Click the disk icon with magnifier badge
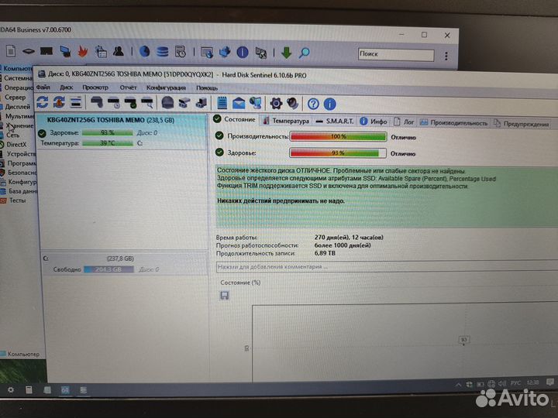558x418 pixels. coord(147,103)
